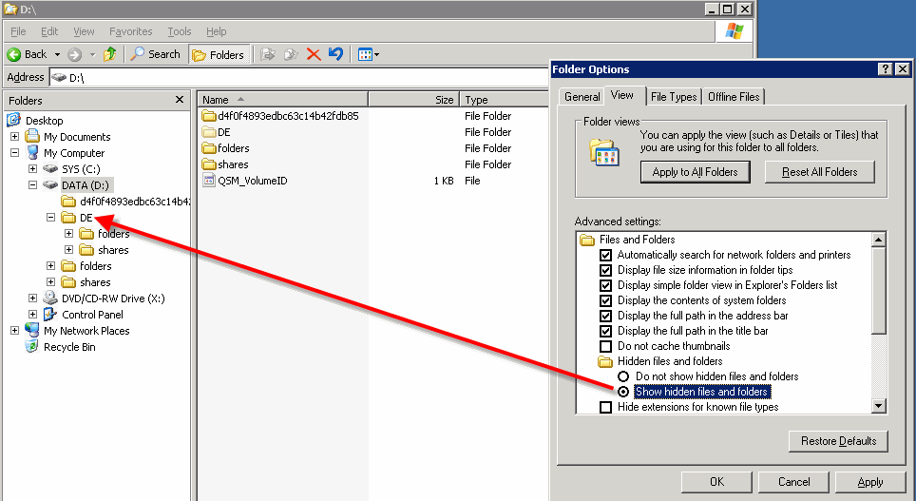The width and height of the screenshot is (916, 501).
Task: Expand the My Documents tree node
Action: pos(14,137)
